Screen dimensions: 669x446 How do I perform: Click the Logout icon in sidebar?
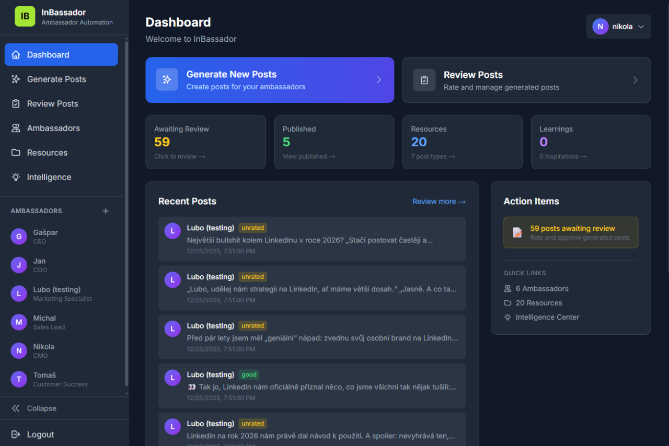pyautogui.click(x=16, y=435)
